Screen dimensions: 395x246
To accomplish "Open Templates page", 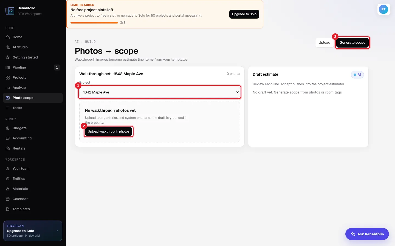I will click(x=33, y=209).
